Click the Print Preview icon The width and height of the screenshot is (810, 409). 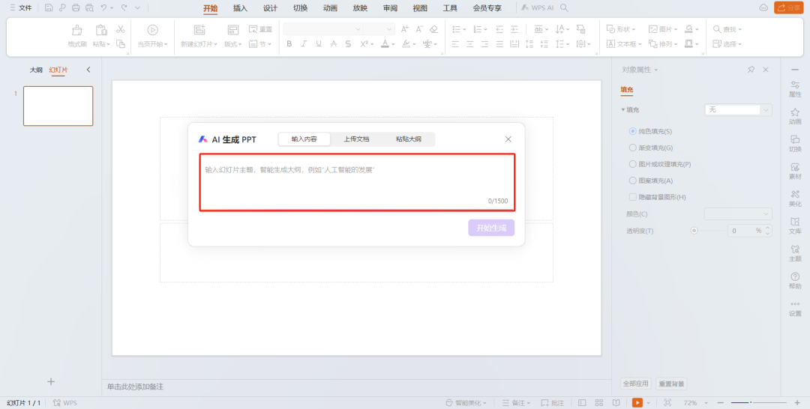click(89, 7)
